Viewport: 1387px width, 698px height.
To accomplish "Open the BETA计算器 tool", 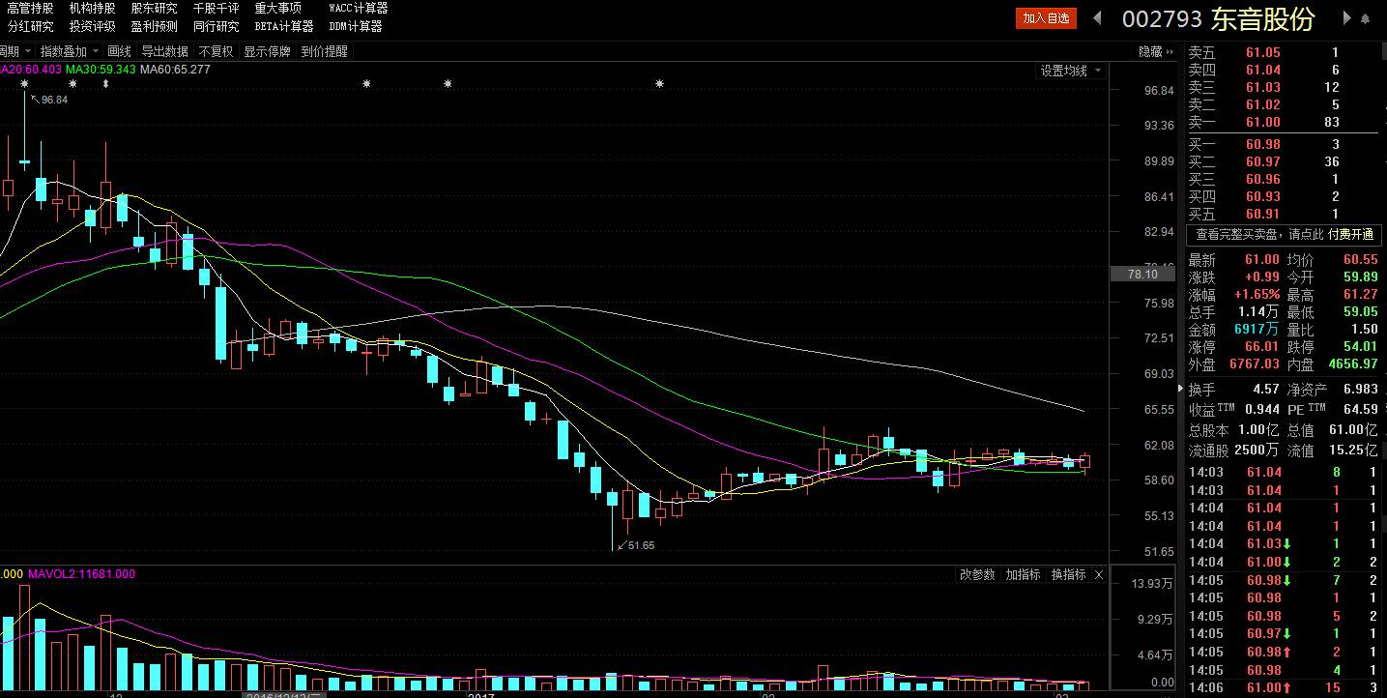I will click(x=284, y=26).
